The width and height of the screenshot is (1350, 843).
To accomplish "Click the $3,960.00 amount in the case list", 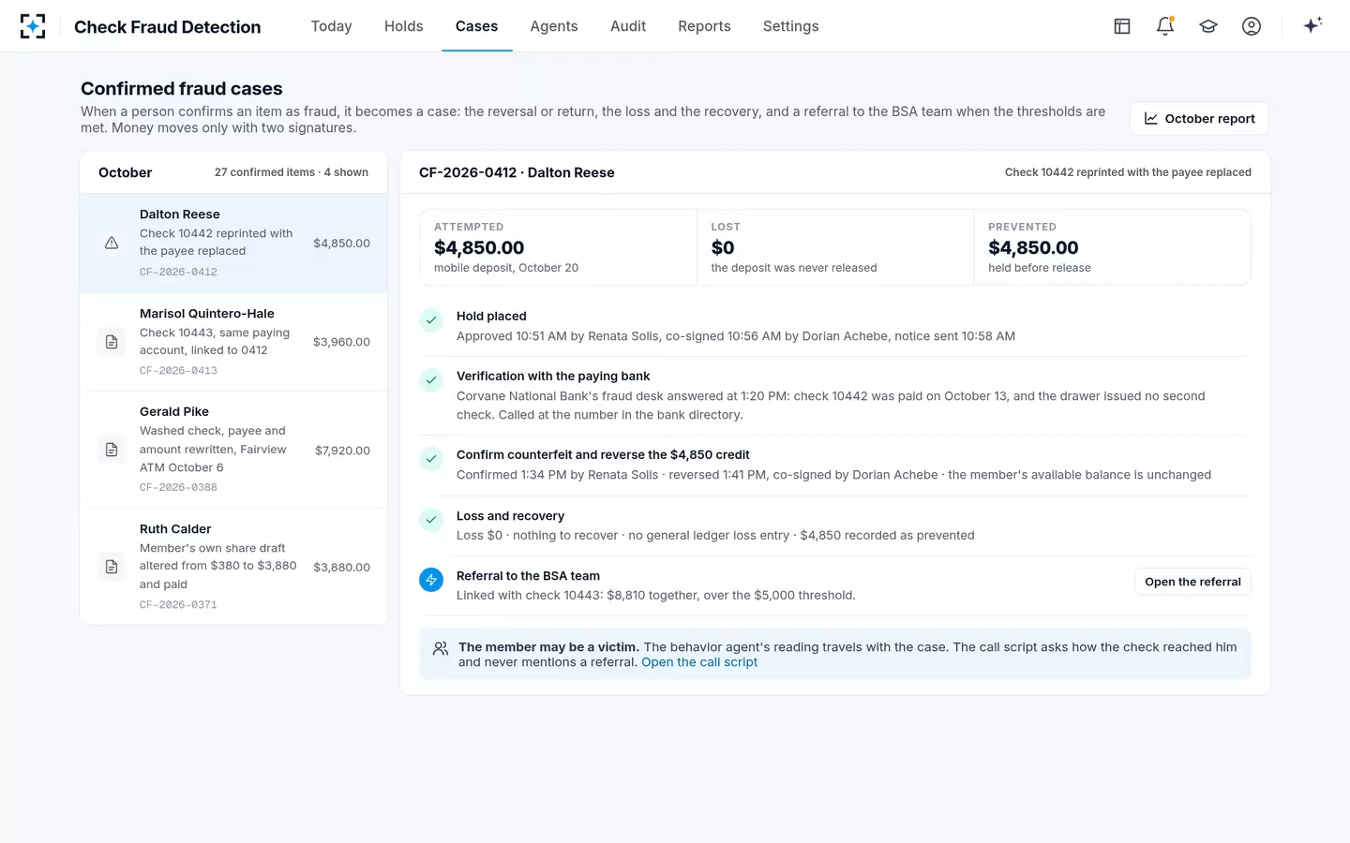I will pos(341,342).
